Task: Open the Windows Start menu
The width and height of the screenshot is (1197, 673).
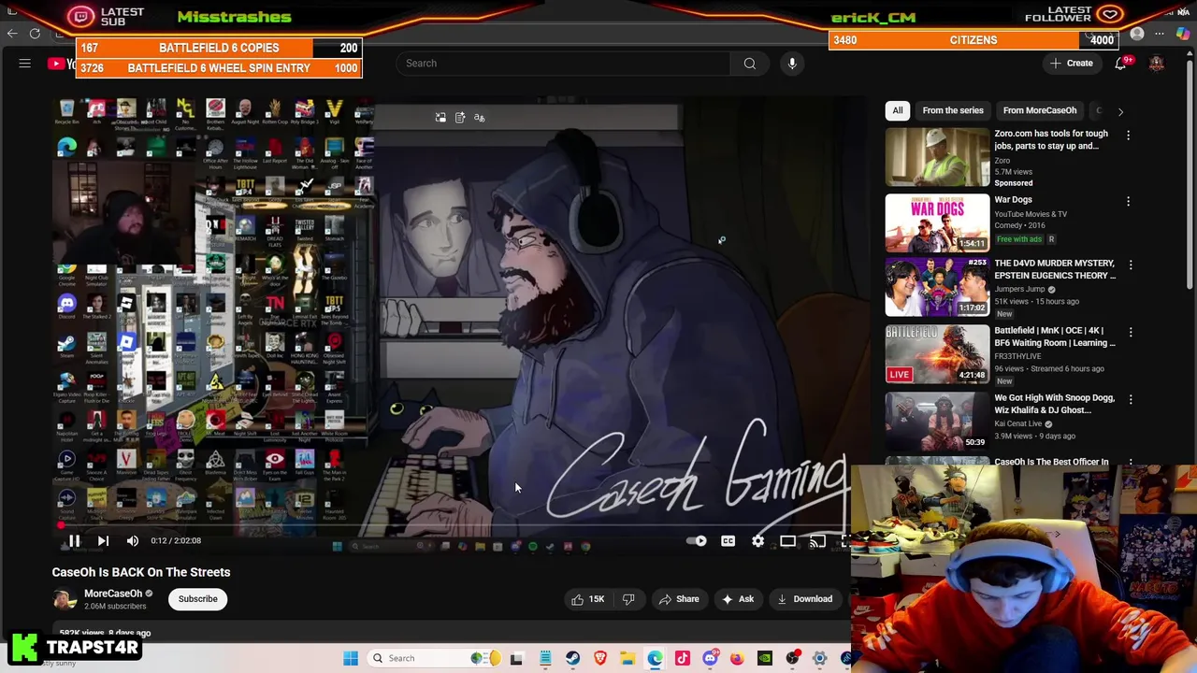Action: (x=351, y=658)
